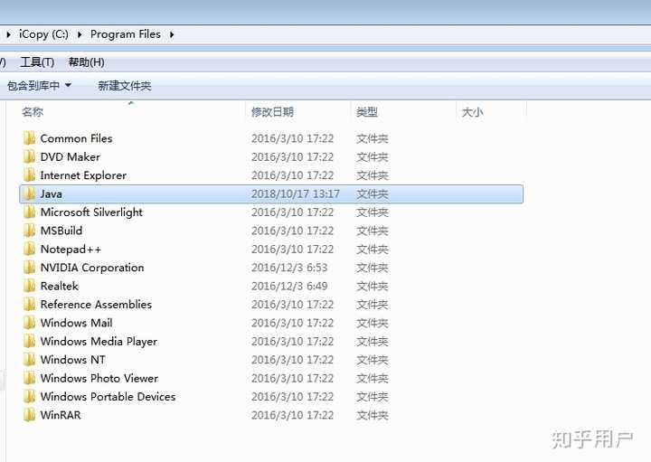Click the Windows Mail folder icon
The image size is (651, 462).
29,323
